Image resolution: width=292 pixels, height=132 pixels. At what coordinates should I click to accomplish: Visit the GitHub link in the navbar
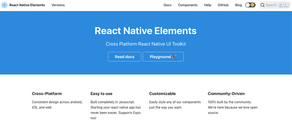click(x=223, y=5)
